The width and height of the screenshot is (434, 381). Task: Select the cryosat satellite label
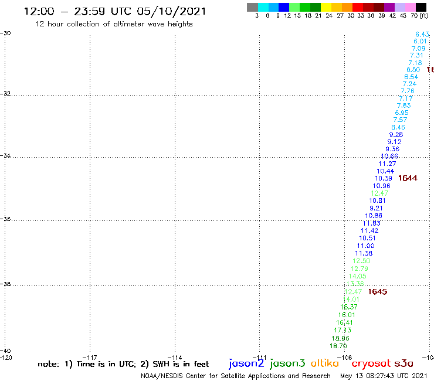(x=371, y=363)
